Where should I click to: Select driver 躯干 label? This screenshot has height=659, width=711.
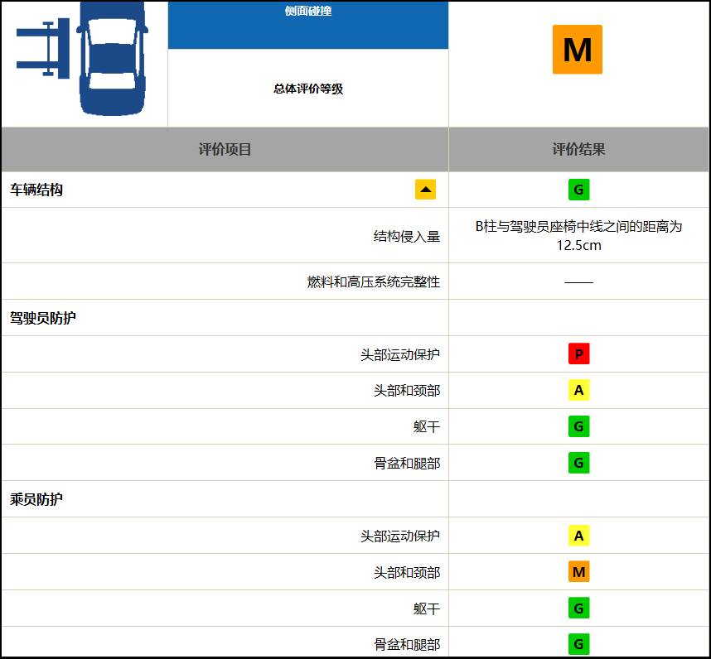427,426
